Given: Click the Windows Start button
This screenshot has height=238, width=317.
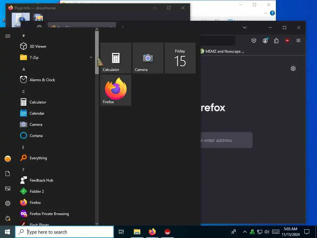Looking at the screenshot, I should 7,232.
